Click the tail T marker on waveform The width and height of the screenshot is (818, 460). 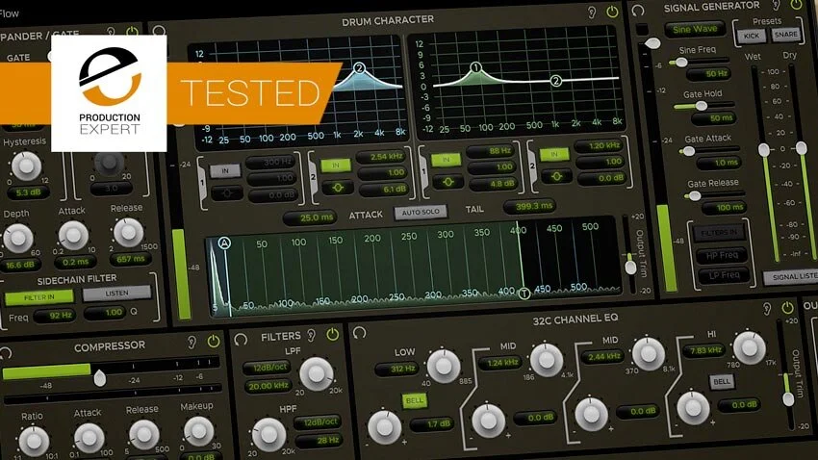click(x=524, y=294)
